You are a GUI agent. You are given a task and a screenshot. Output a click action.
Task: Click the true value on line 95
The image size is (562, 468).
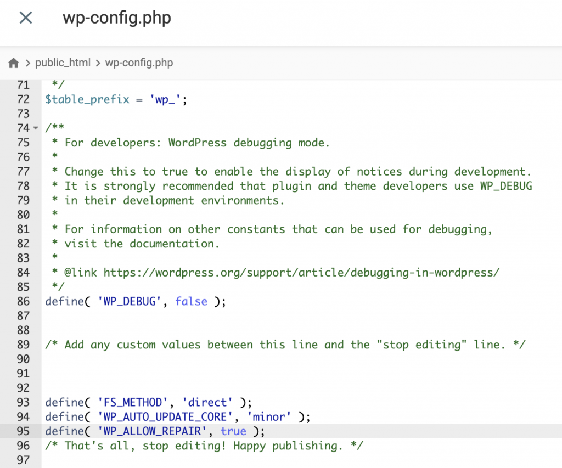233,431
